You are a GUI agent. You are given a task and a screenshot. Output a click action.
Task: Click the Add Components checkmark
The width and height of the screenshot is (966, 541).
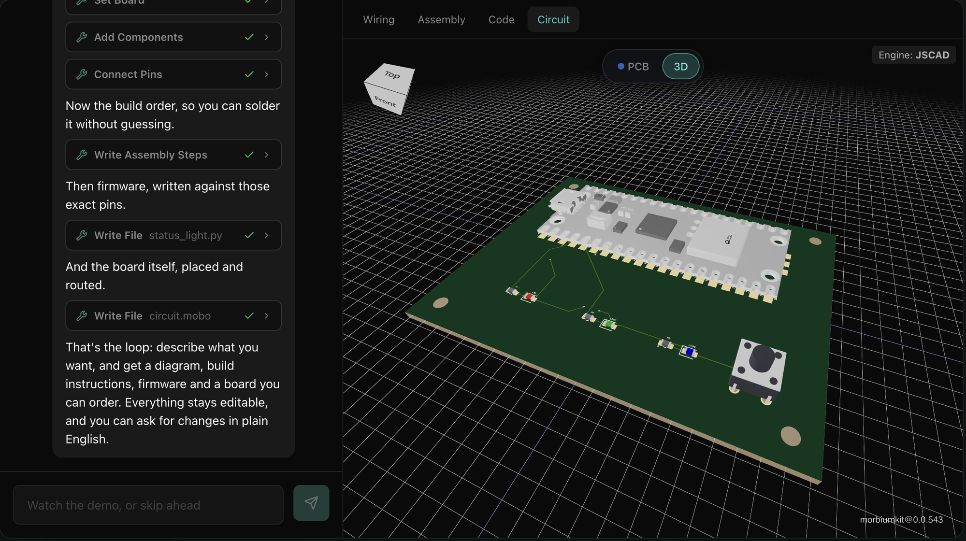point(249,37)
